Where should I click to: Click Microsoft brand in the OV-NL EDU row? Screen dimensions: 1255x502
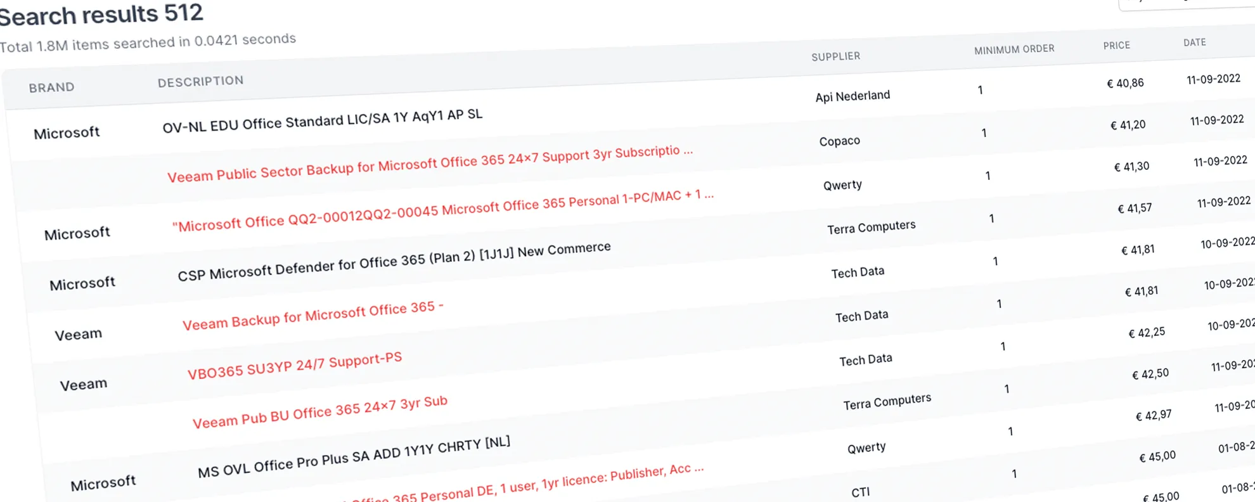tap(67, 133)
